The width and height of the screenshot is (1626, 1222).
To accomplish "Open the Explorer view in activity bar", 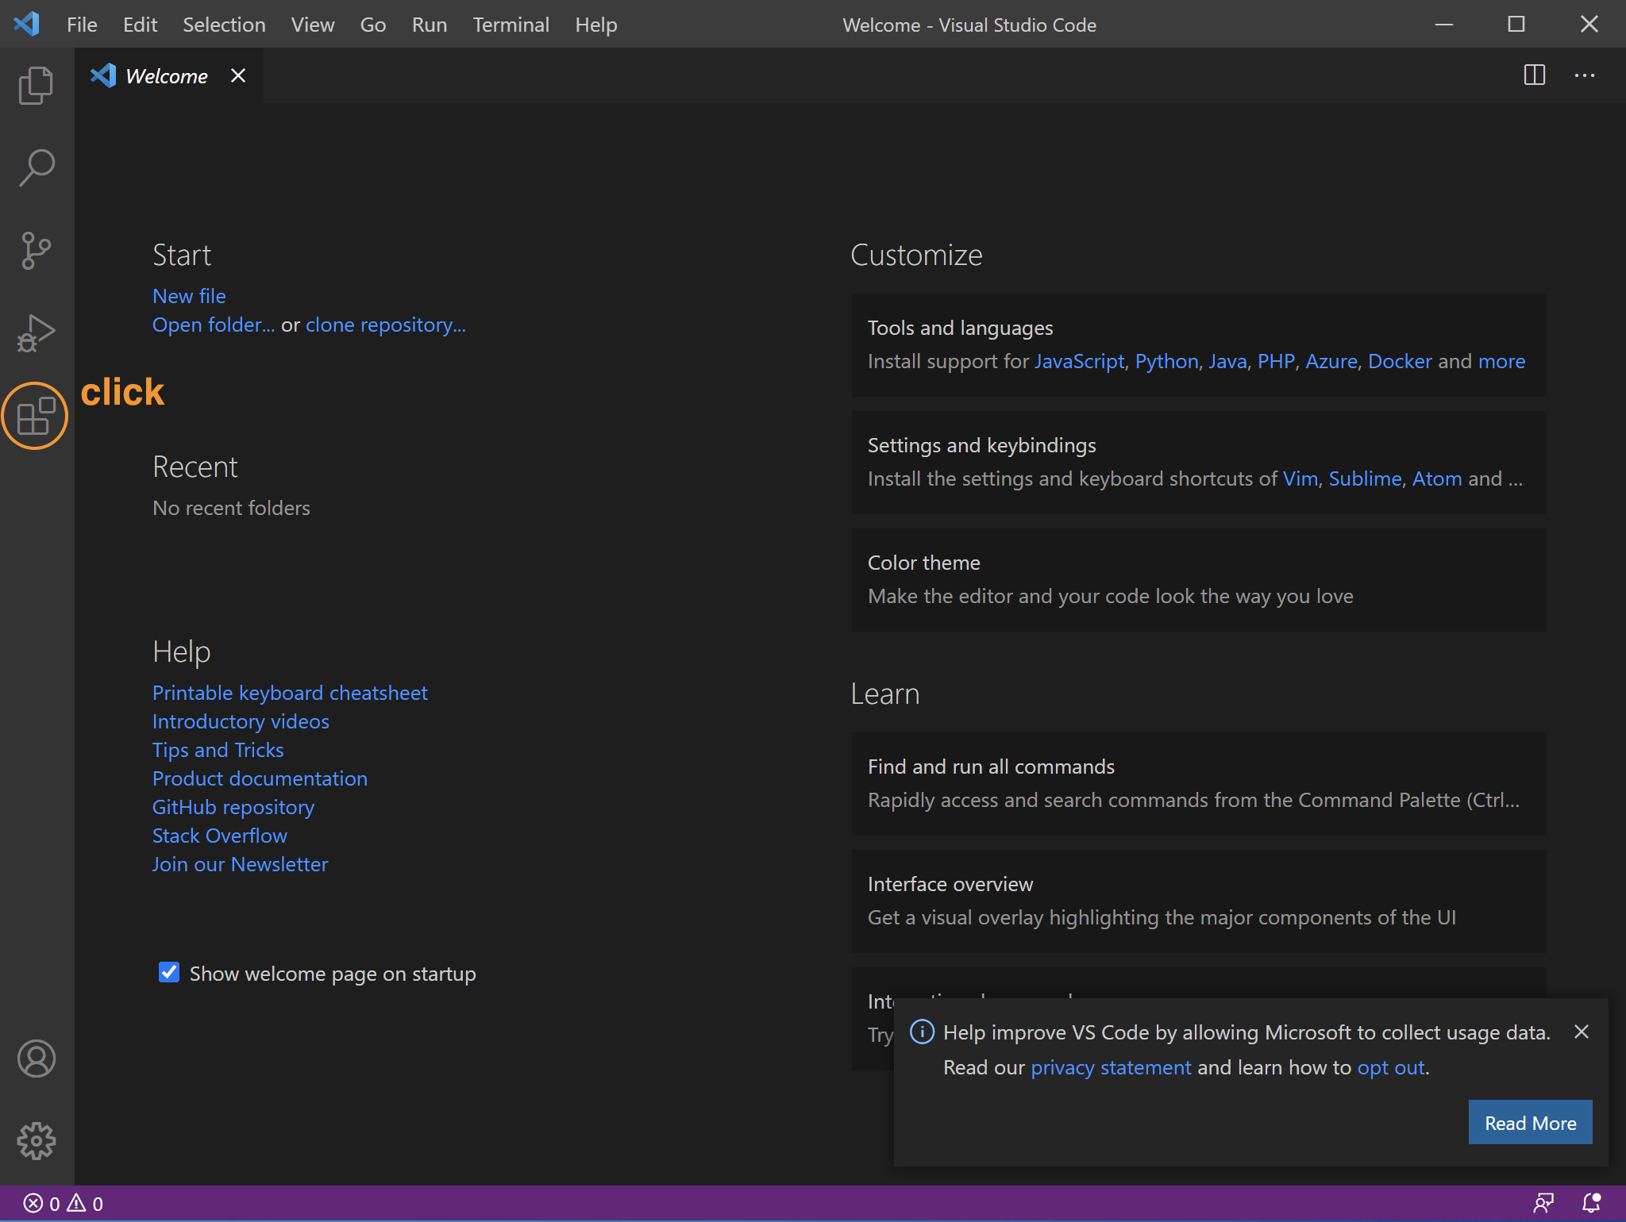I will point(36,85).
